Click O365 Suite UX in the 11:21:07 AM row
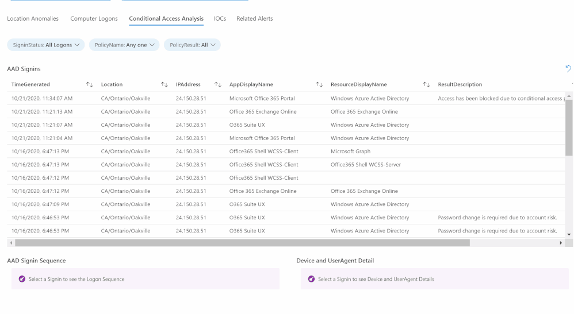 pos(247,125)
